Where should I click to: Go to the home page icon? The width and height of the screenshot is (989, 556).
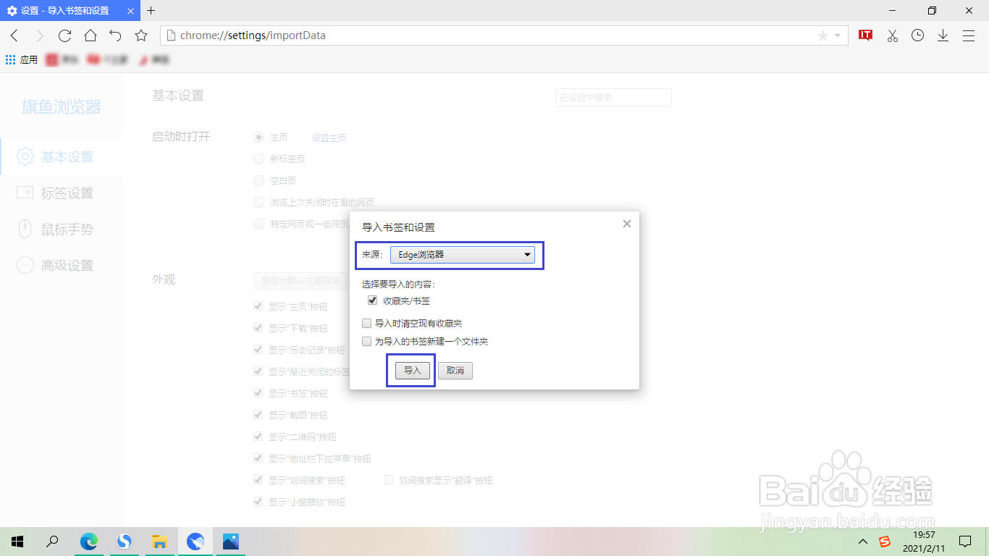pyautogui.click(x=90, y=35)
